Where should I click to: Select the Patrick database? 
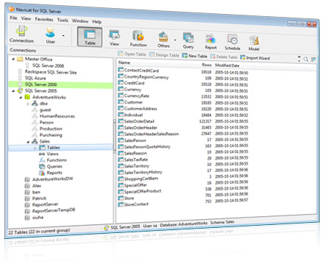point(39,198)
